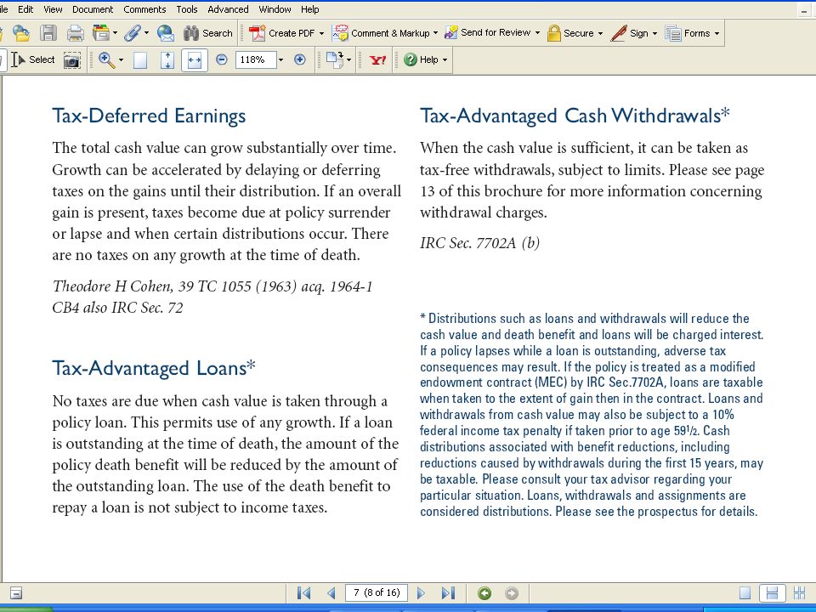Click the Sign pen button

coord(629,33)
